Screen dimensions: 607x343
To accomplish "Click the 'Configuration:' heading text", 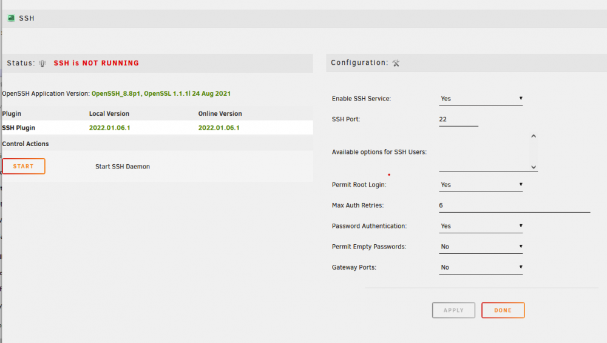I will 359,62.
